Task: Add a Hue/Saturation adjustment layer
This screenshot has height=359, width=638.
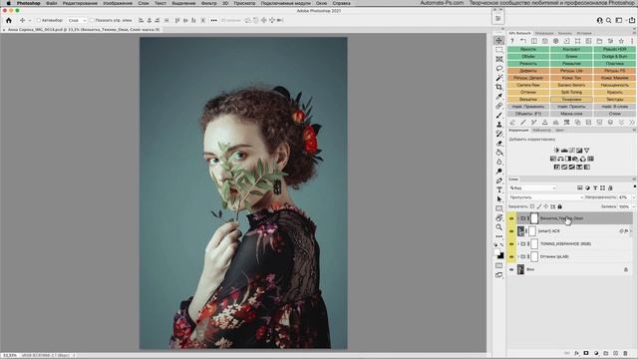Action: pyautogui.click(x=553, y=159)
